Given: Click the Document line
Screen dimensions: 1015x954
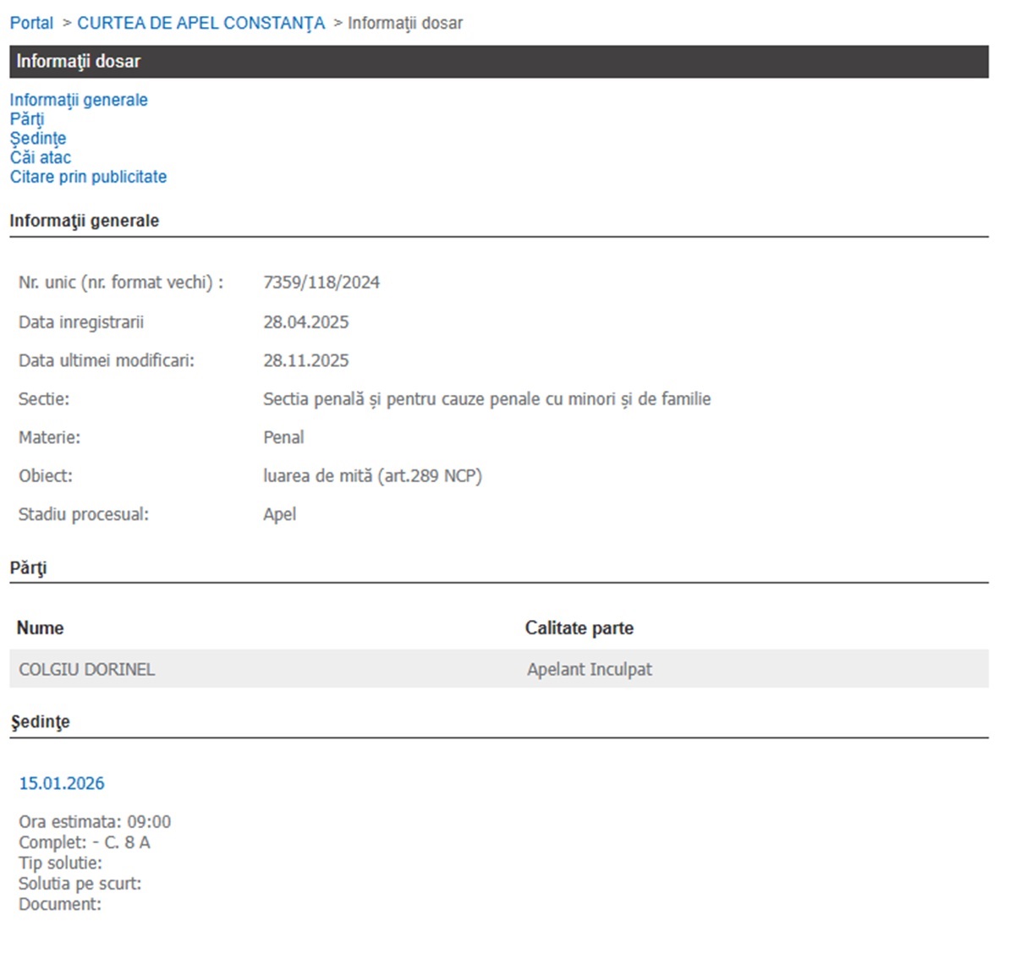Looking at the screenshot, I should tap(60, 904).
